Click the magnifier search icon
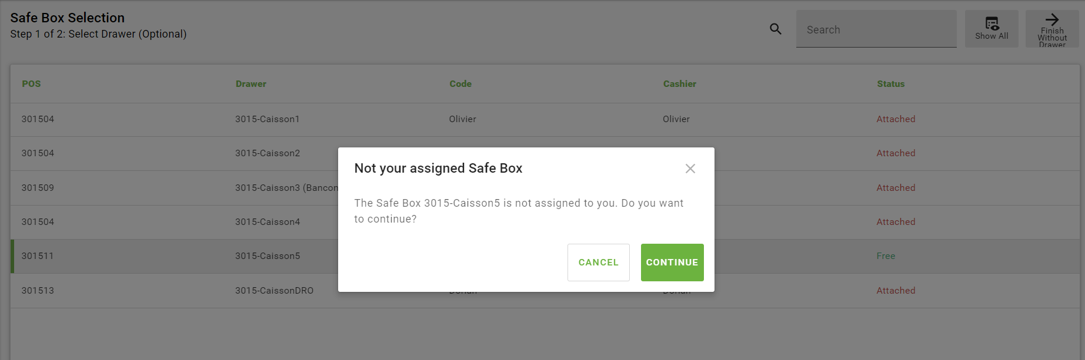Screen dimensions: 1085x360 [776, 29]
